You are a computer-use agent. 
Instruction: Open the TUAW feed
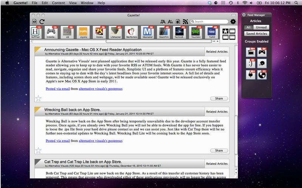tap(212, 32)
